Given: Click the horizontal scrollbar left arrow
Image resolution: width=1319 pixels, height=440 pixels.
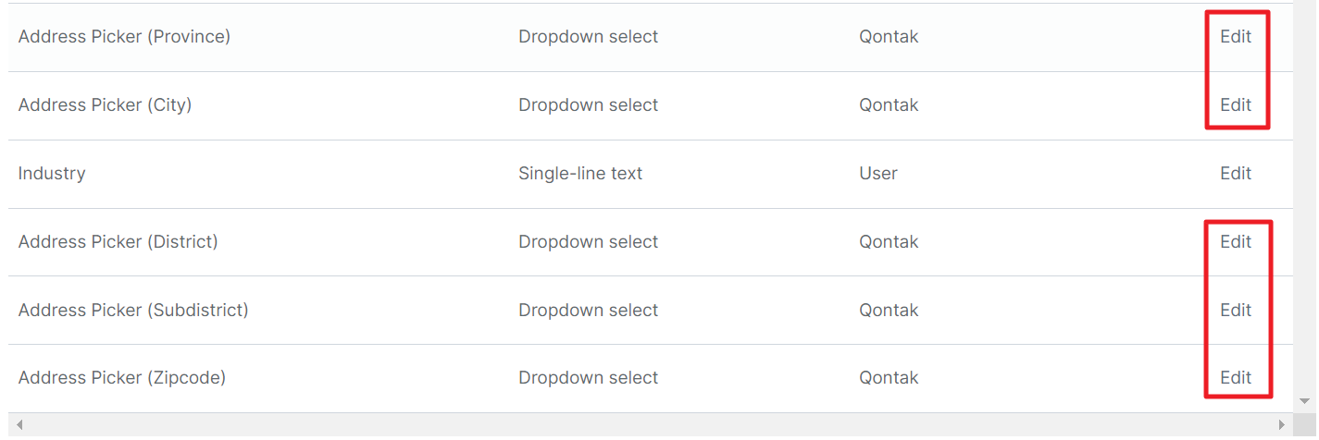Looking at the screenshot, I should click(19, 425).
